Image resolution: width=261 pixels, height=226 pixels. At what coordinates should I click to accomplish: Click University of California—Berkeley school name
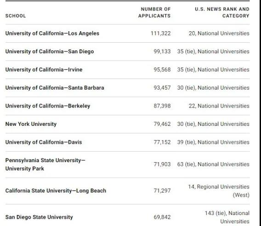(48, 106)
